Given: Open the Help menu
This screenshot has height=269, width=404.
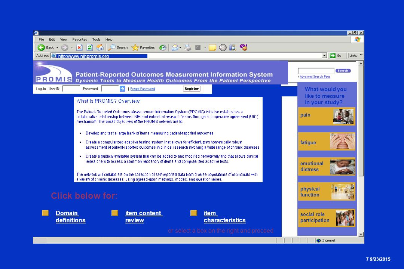Looking at the screenshot, I should [x=109, y=39].
